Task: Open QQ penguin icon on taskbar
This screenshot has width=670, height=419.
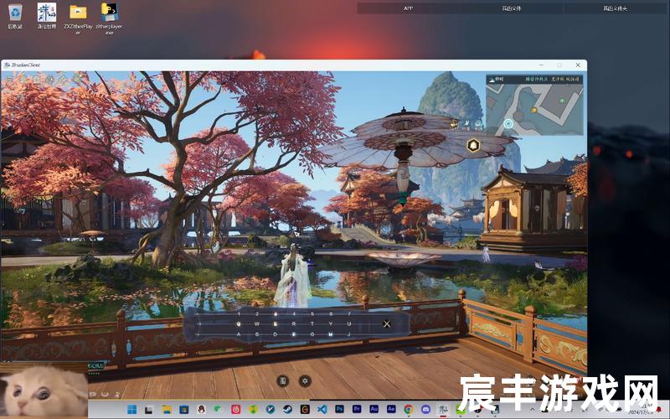Action: pos(201,410)
